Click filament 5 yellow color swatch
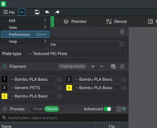 pos(4,96)
